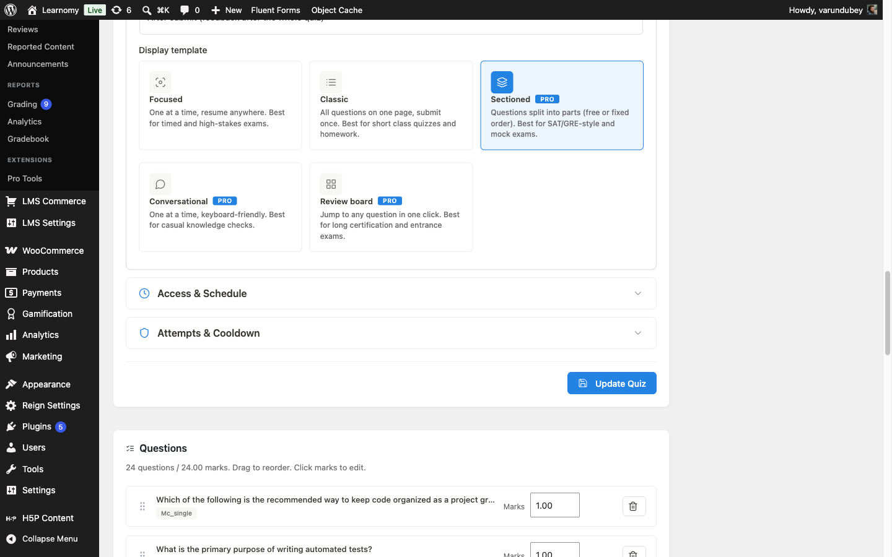Click the chevron on Attempts & Cooldown row

(638, 333)
